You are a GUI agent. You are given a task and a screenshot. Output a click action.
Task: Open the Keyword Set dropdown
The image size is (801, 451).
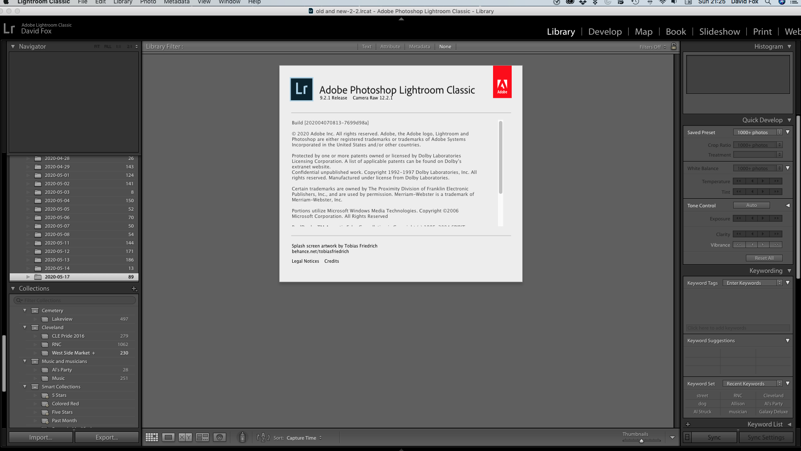(752, 384)
